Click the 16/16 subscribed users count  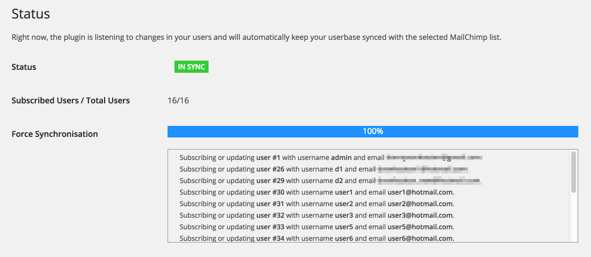point(178,100)
